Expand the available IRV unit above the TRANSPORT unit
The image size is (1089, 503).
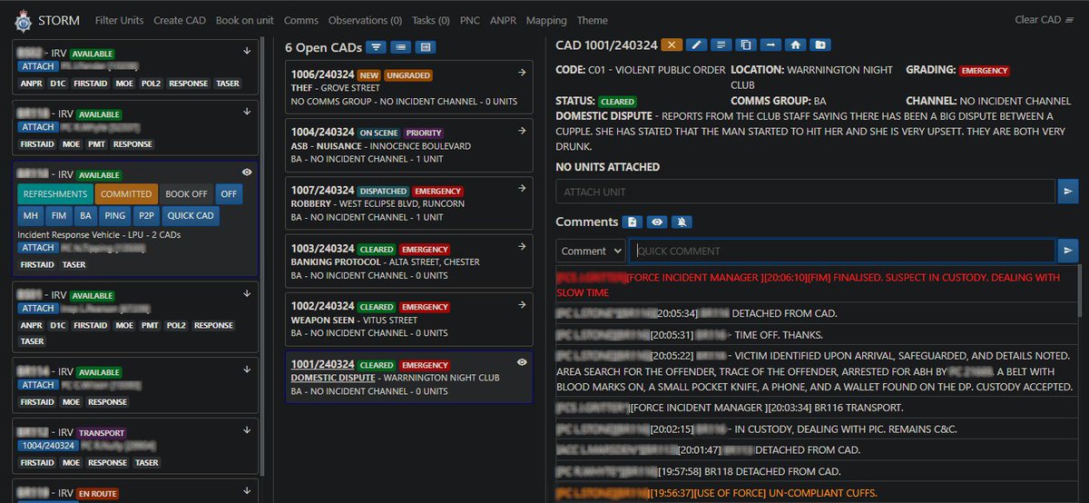pos(248,370)
